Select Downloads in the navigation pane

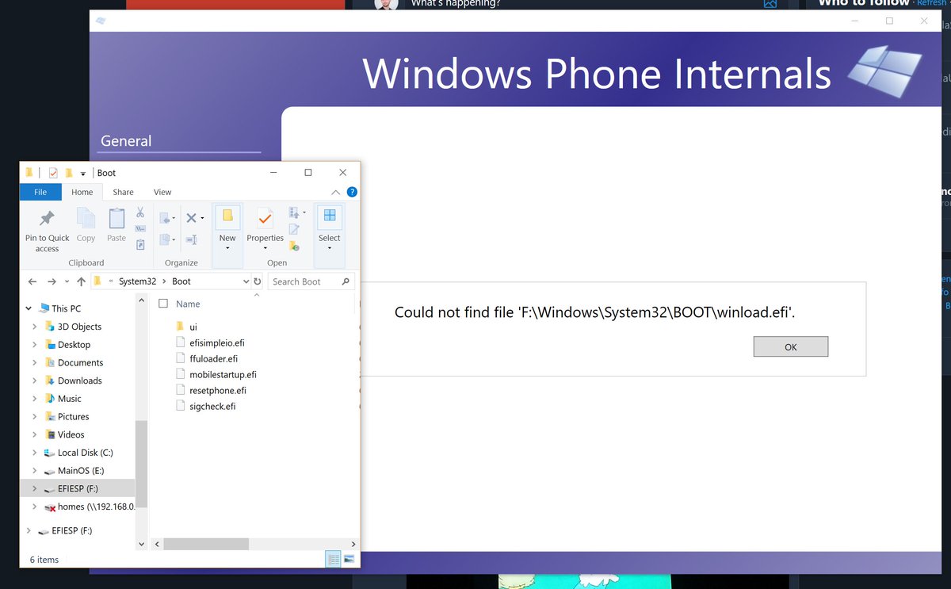(79, 381)
